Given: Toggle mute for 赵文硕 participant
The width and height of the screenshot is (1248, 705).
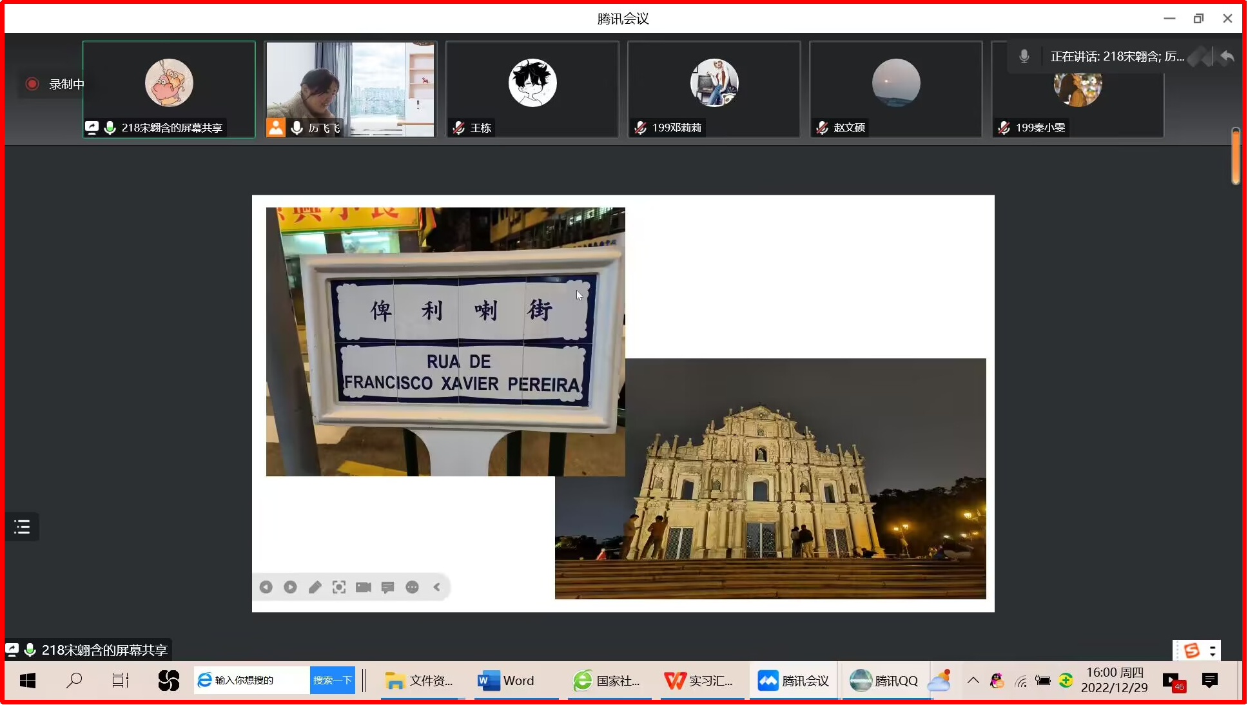Looking at the screenshot, I should click(822, 127).
